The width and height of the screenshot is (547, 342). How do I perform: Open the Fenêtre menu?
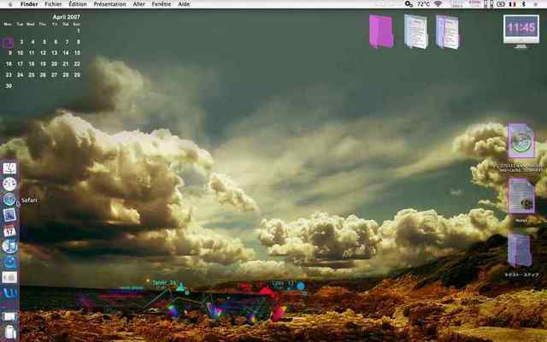point(161,4)
